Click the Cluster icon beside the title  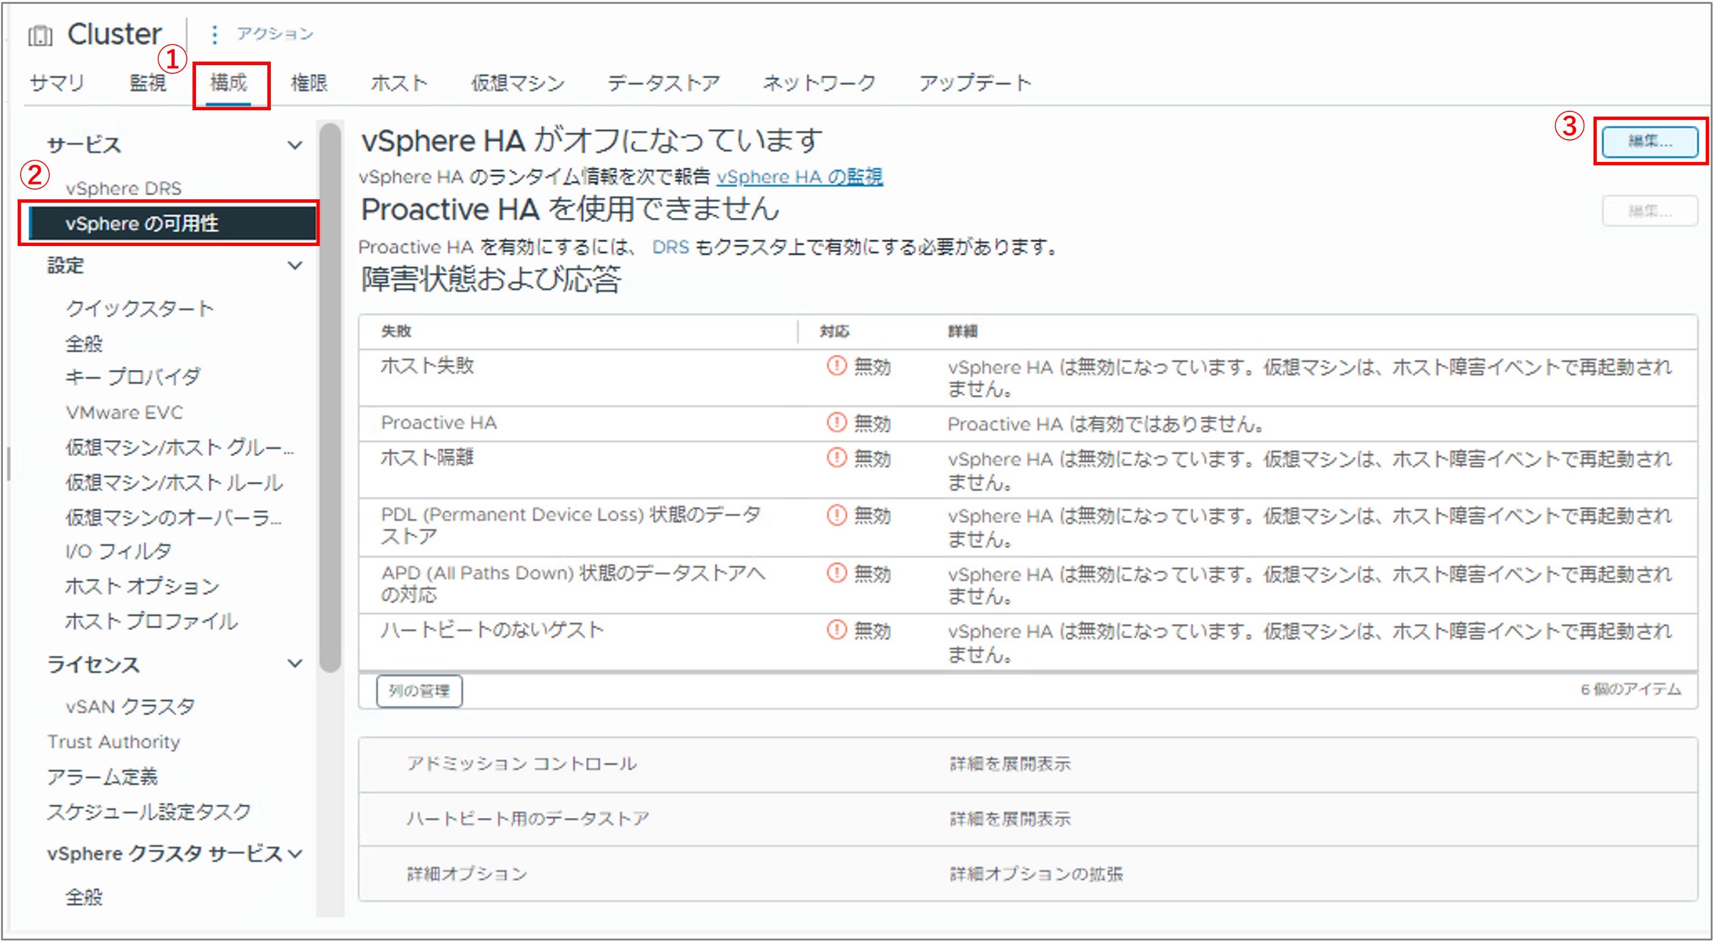[40, 35]
